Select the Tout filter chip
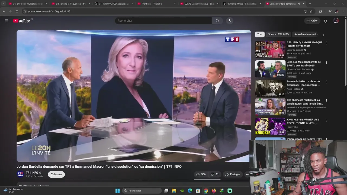The height and width of the screenshot is (195, 347). [x=260, y=34]
